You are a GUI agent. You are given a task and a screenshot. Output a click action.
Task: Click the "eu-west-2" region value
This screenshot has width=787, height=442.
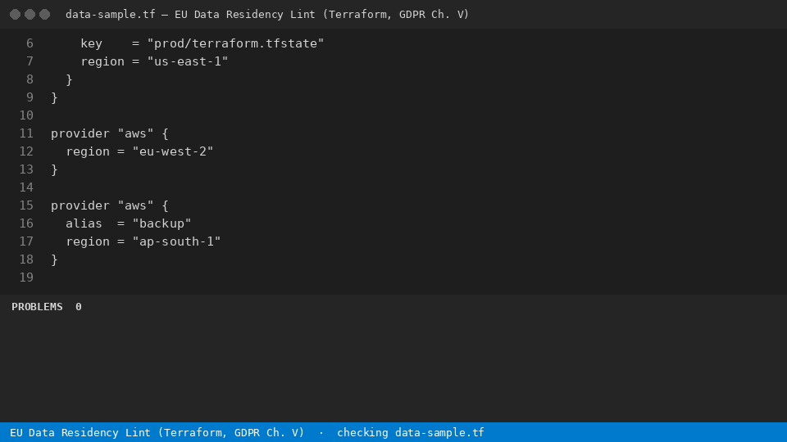(x=173, y=151)
